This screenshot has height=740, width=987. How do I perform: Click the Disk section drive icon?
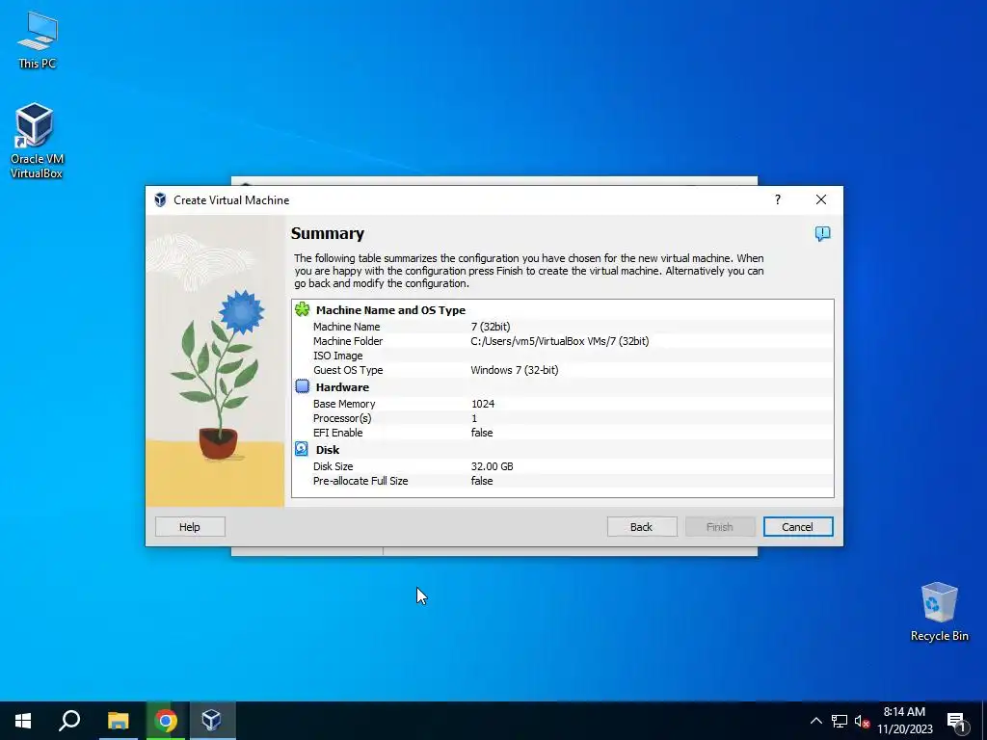(x=302, y=449)
